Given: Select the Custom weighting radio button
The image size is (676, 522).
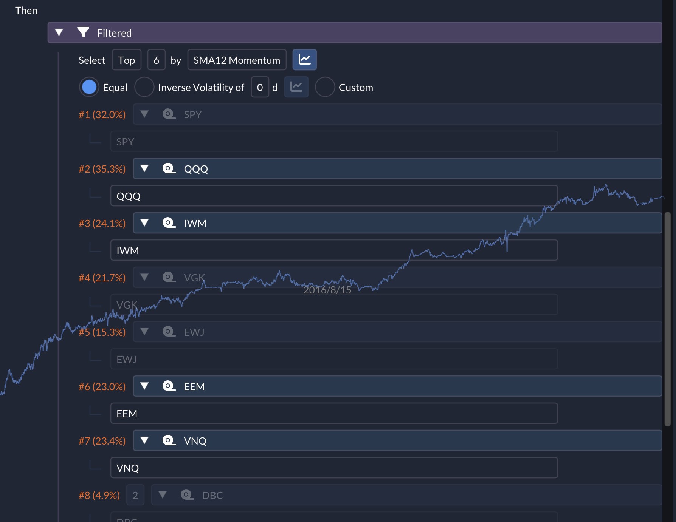Looking at the screenshot, I should coord(325,87).
